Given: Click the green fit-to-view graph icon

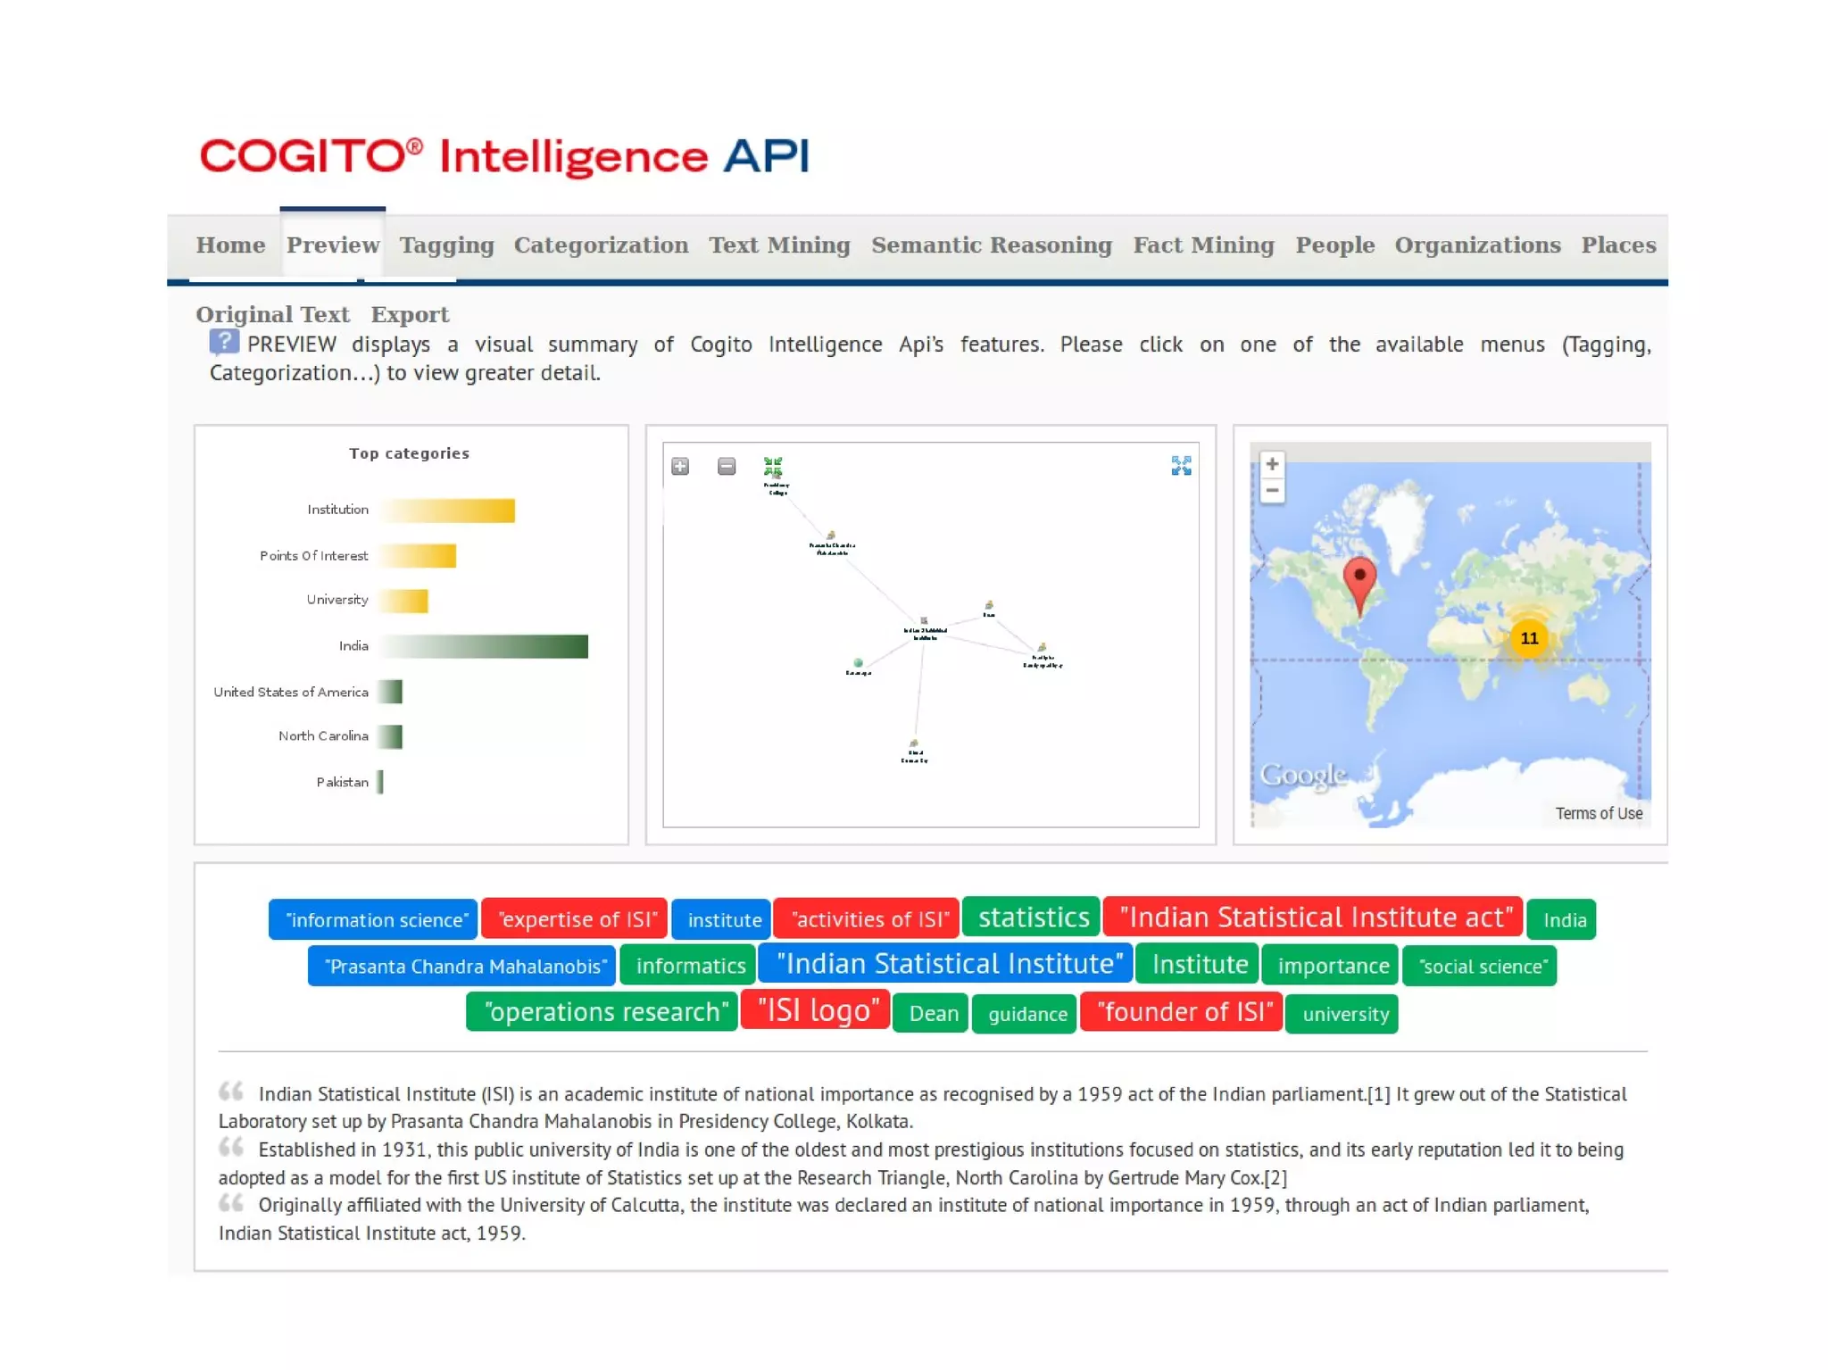Looking at the screenshot, I should pyautogui.click(x=773, y=466).
